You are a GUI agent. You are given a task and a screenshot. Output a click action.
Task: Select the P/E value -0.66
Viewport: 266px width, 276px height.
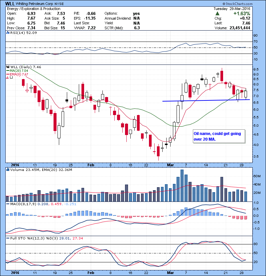tap(91, 14)
